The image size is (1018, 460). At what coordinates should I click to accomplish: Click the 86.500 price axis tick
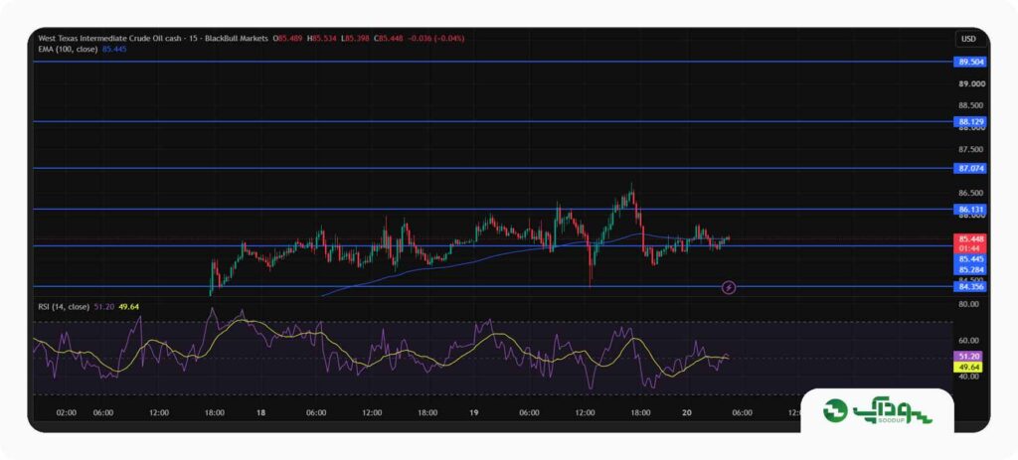pos(972,194)
